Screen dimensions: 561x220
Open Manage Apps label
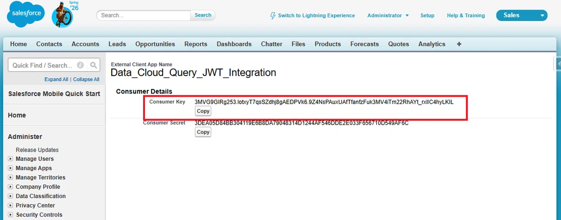[x=34, y=168]
